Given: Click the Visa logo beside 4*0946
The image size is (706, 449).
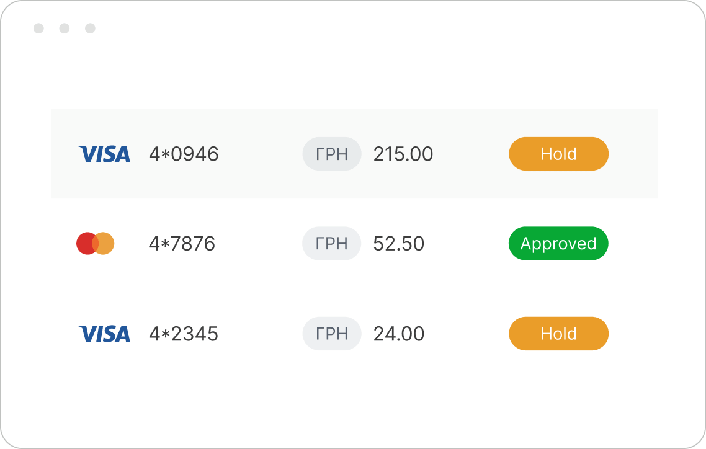Looking at the screenshot, I should (x=104, y=154).
